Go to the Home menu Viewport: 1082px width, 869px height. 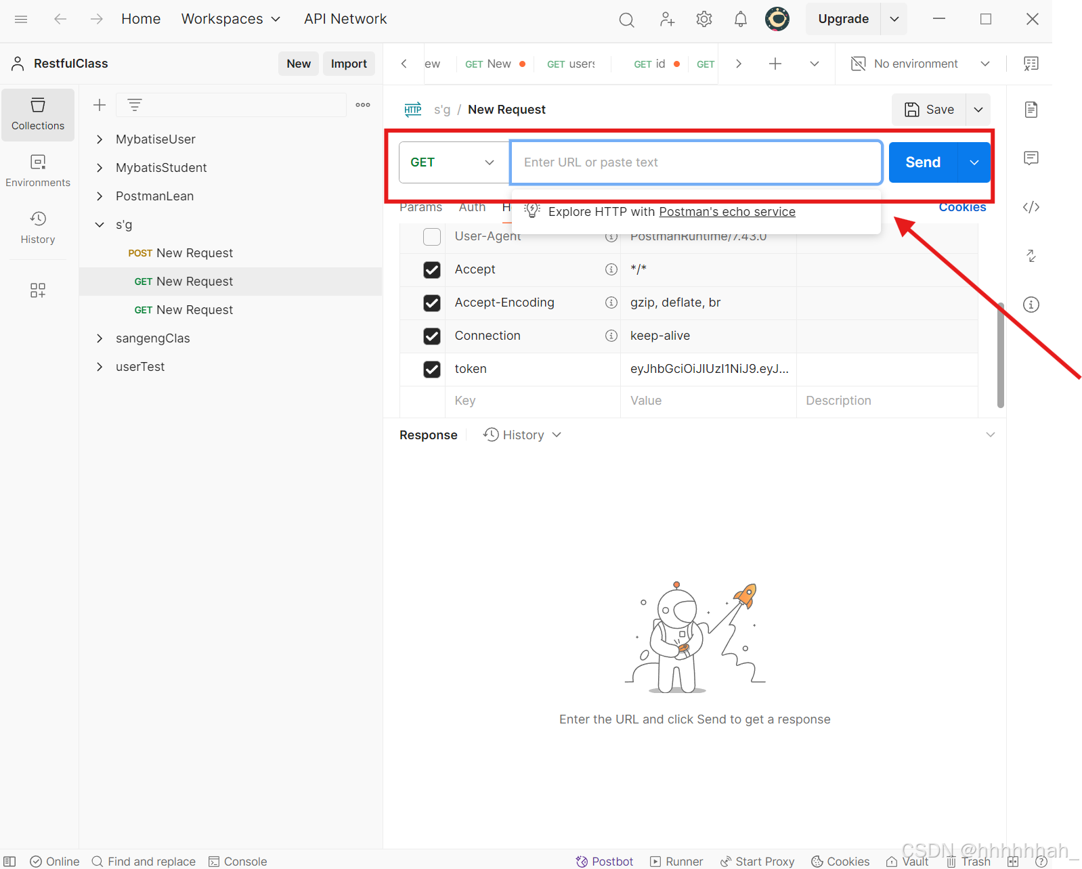(141, 19)
